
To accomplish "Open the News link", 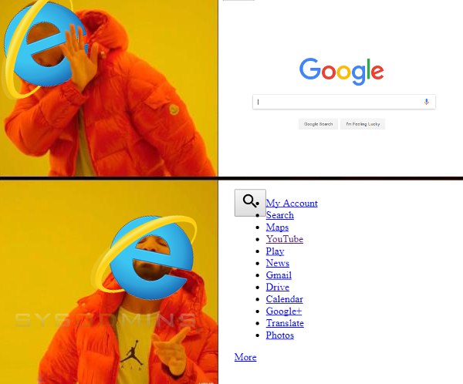I will pos(278,263).
